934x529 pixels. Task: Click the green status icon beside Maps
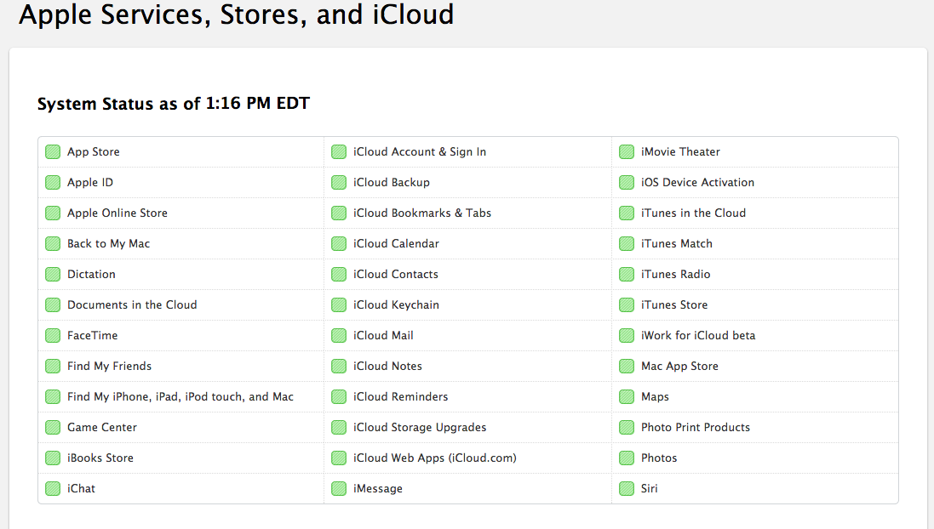click(x=627, y=397)
